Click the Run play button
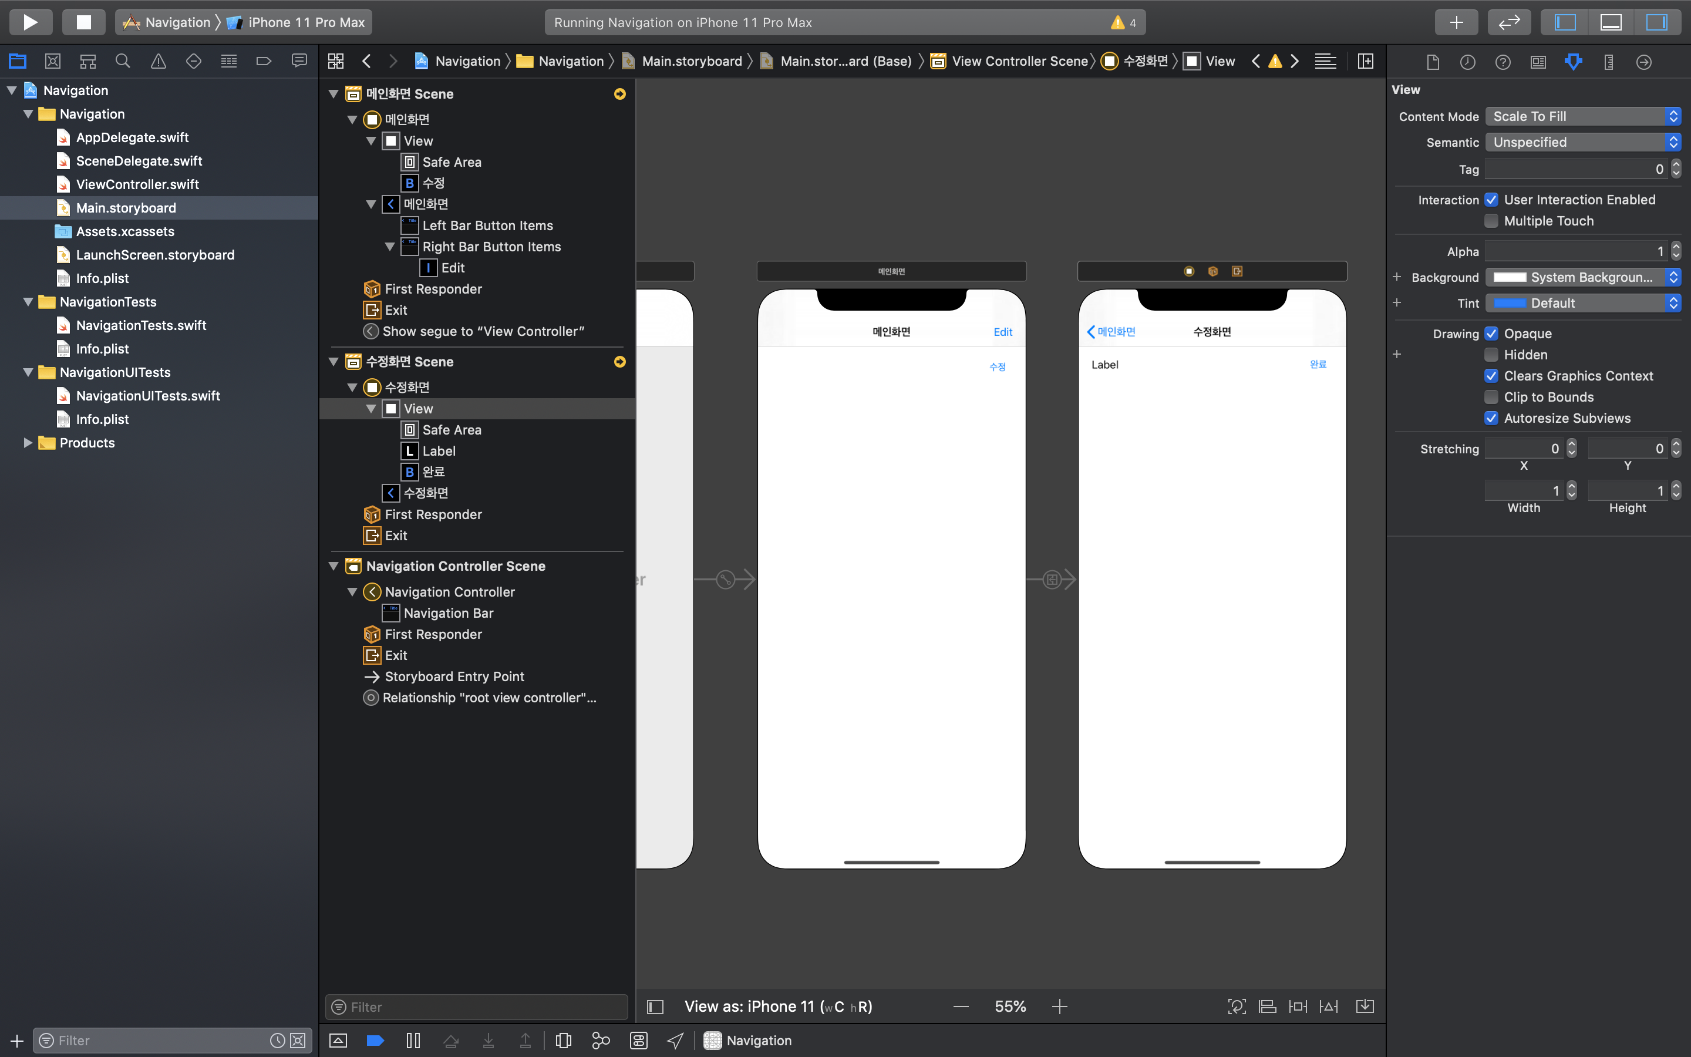 pos(30,22)
